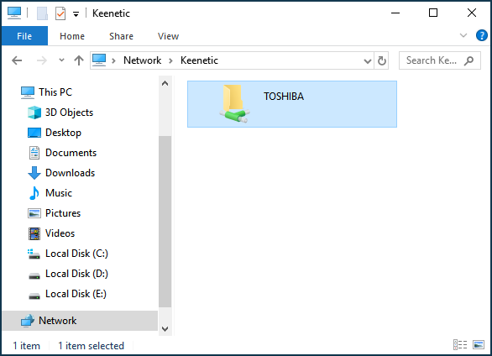Open Videos in navigation pane
492x356 pixels.
pyautogui.click(x=51, y=233)
